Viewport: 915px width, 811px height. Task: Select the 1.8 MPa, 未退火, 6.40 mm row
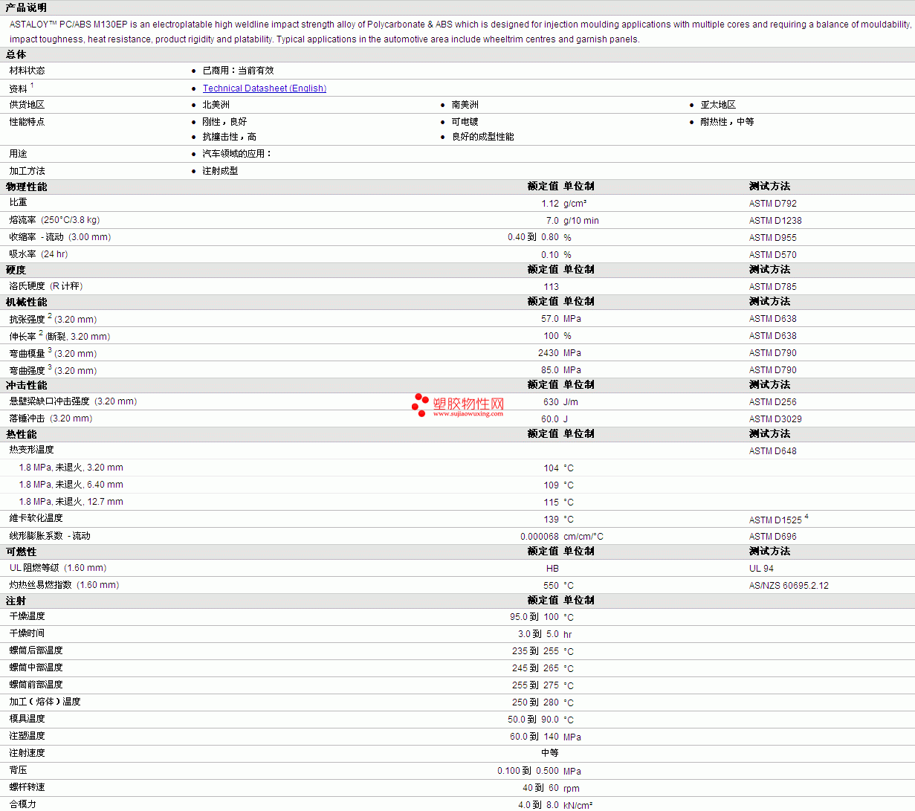point(457,485)
